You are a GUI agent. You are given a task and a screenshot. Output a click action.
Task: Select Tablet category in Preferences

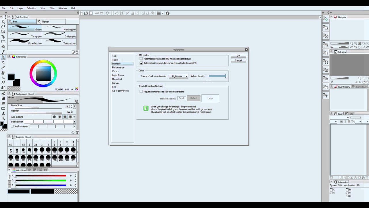[x=115, y=60]
